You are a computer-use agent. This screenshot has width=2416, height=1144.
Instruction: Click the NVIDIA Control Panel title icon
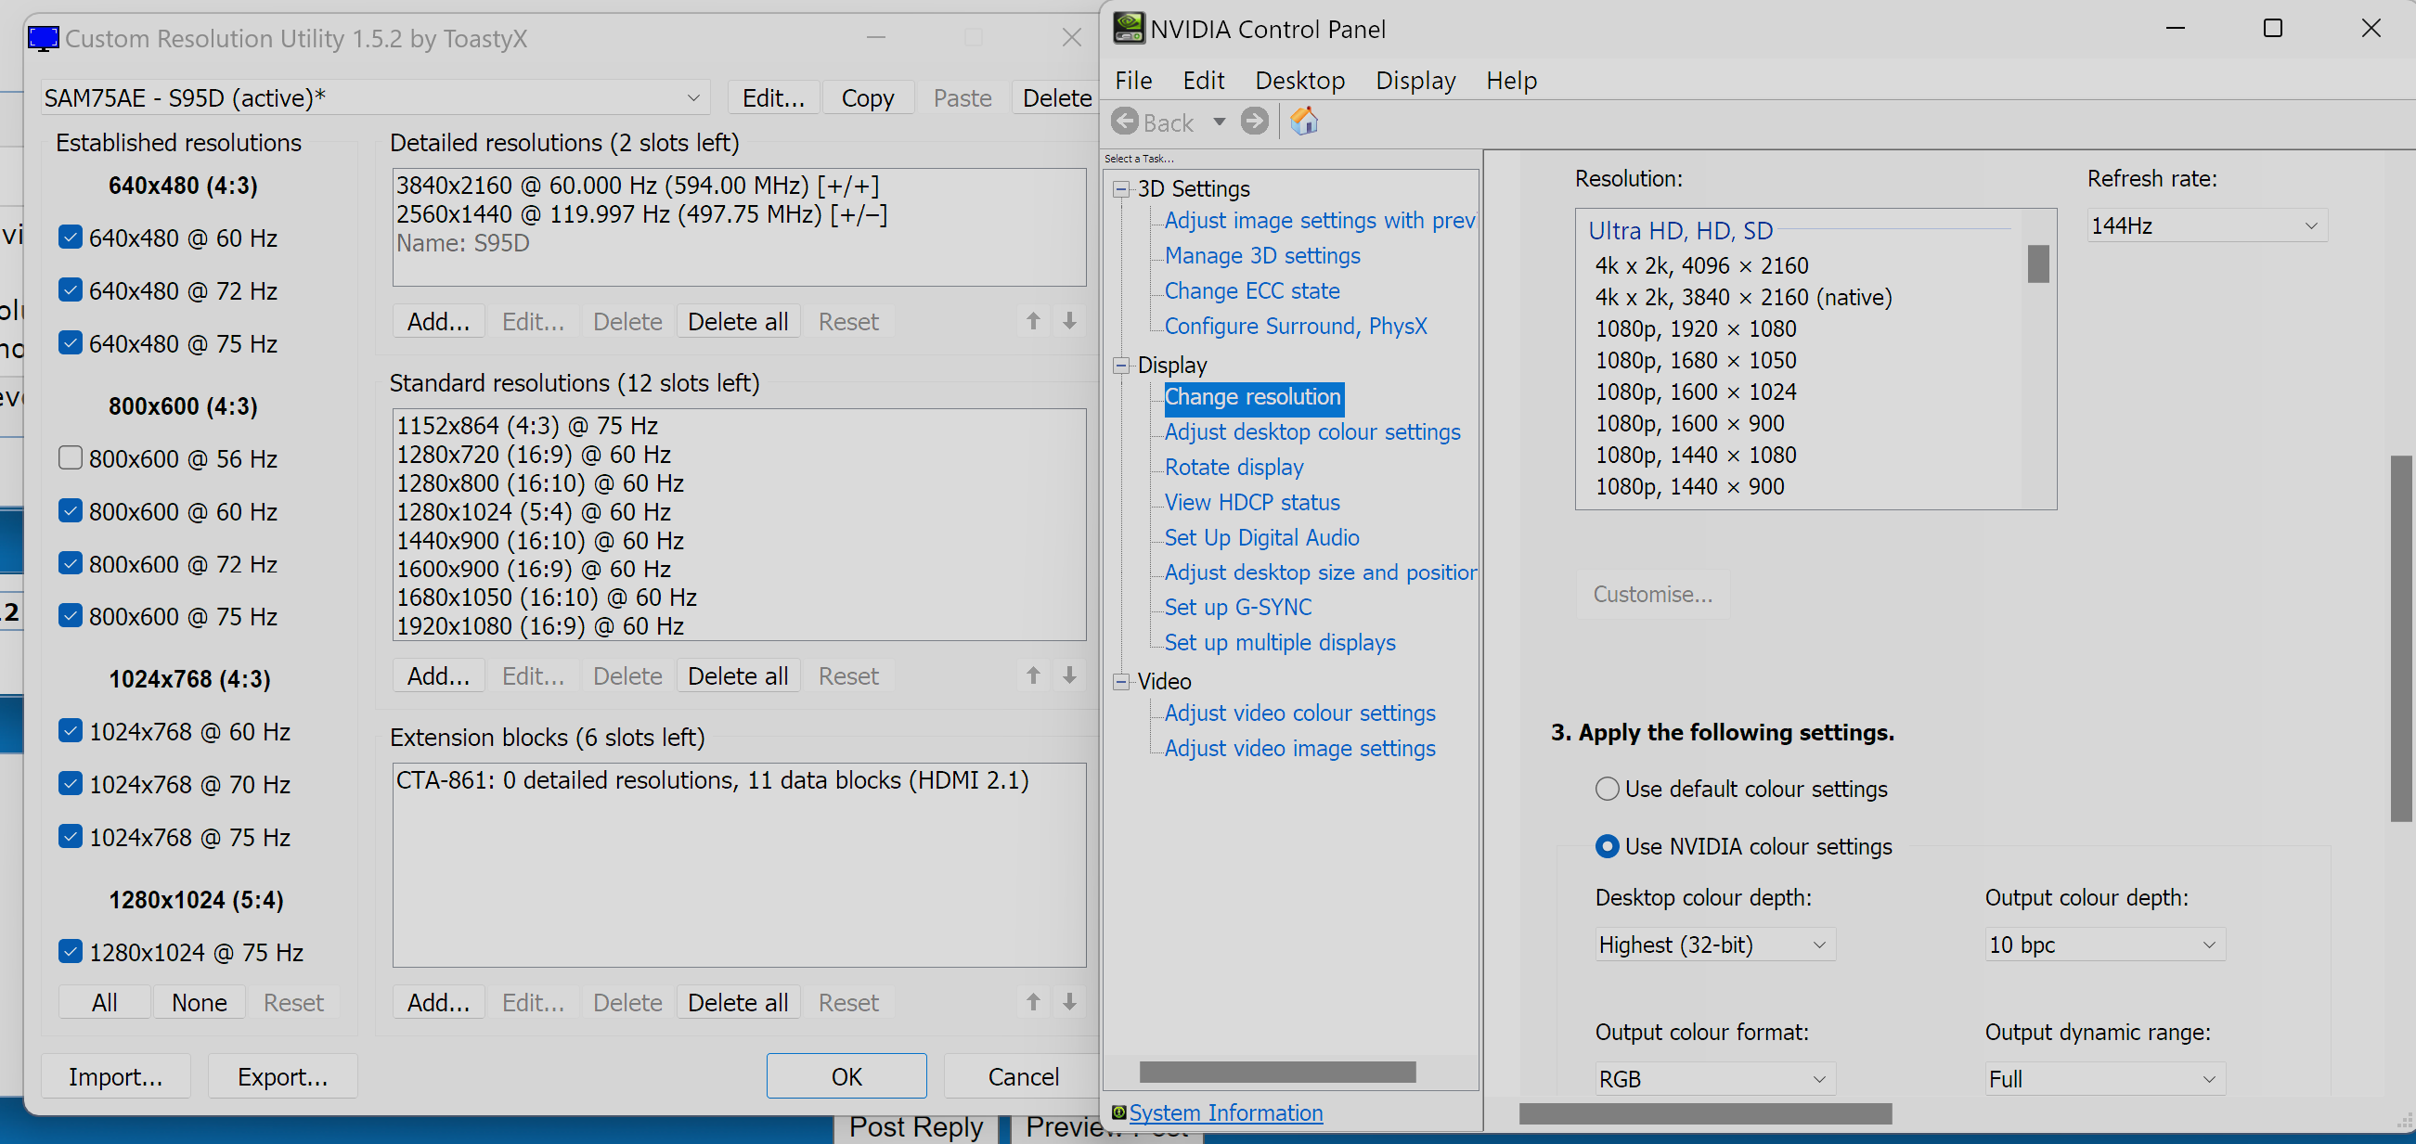tap(1129, 28)
